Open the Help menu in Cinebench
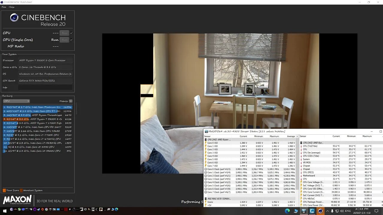Viewport: 383px width, 215px height. pyautogui.click(x=12, y=7)
